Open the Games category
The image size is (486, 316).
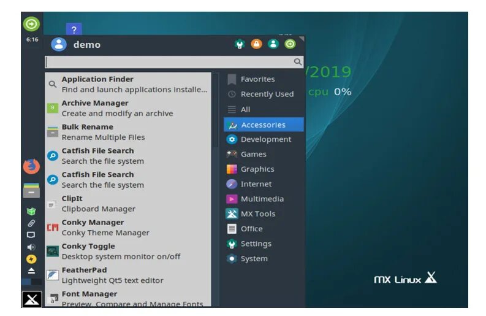[264, 154]
